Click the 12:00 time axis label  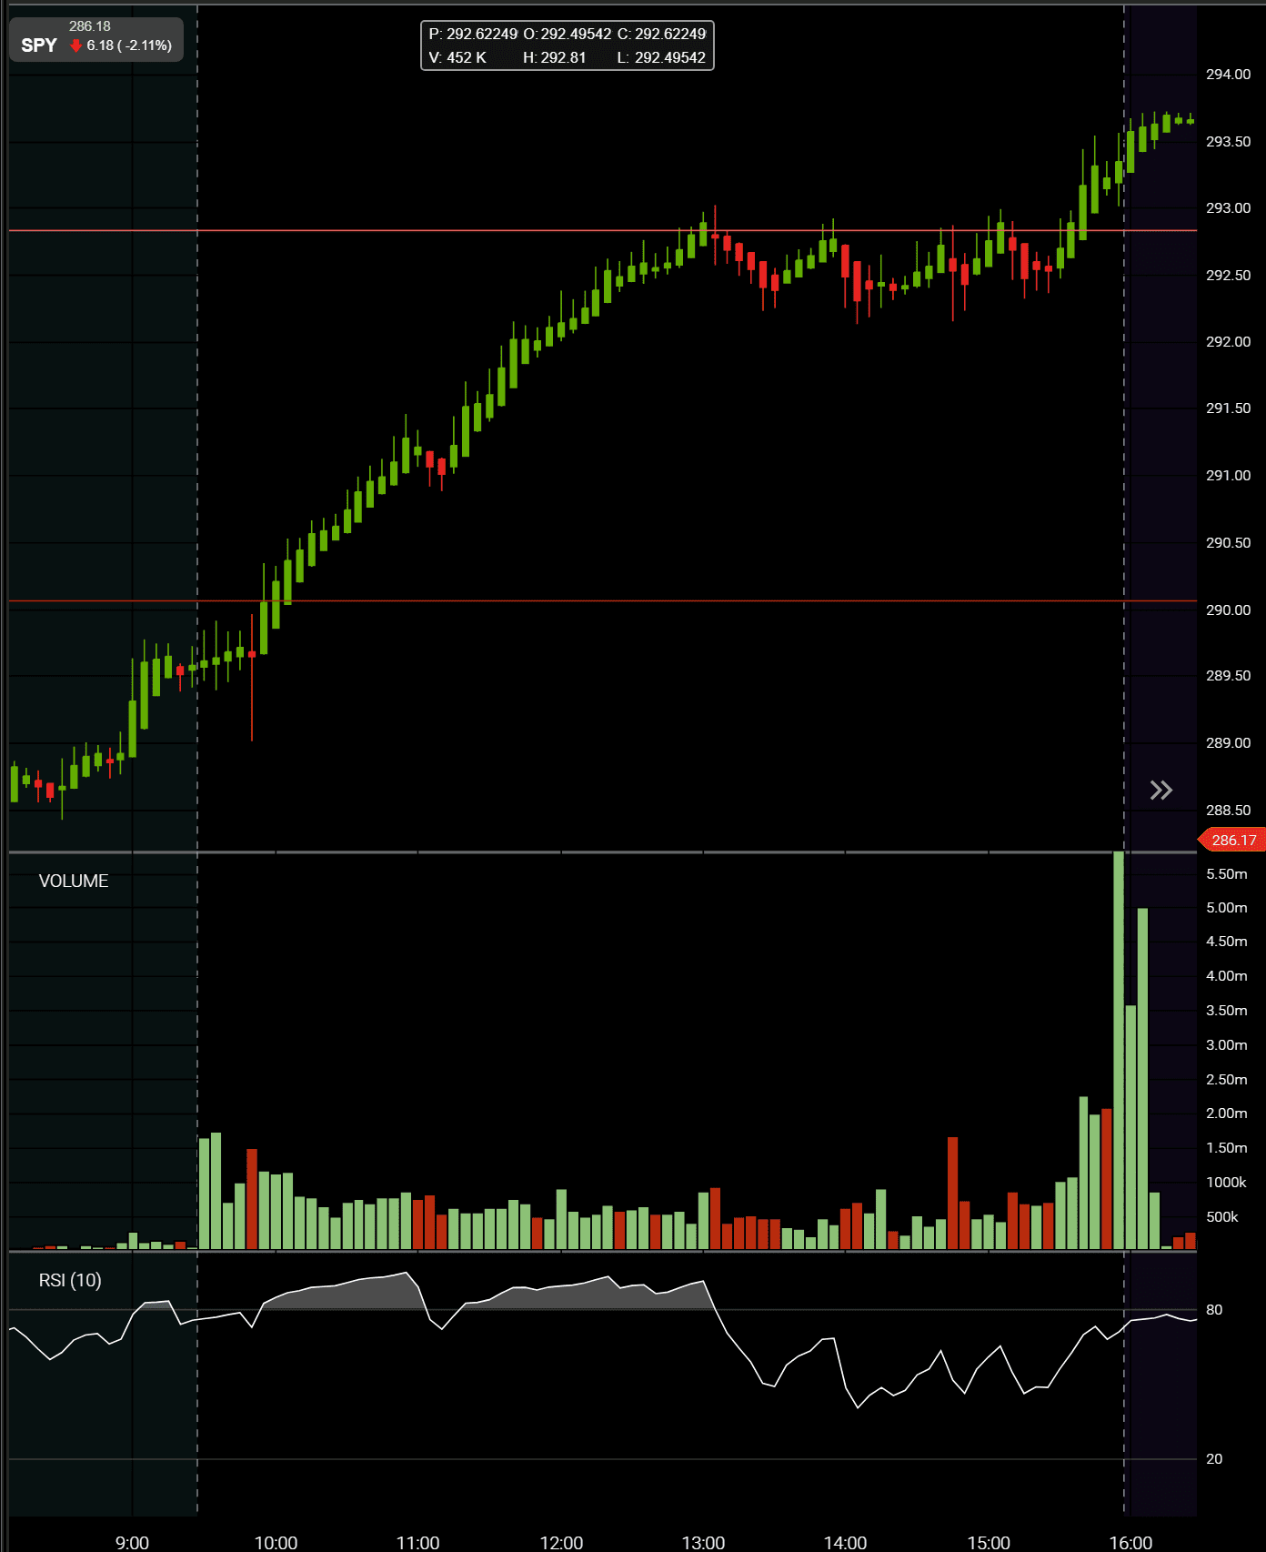[x=561, y=1542]
